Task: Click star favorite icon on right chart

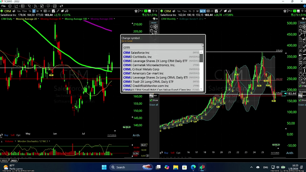Action: click(285, 11)
